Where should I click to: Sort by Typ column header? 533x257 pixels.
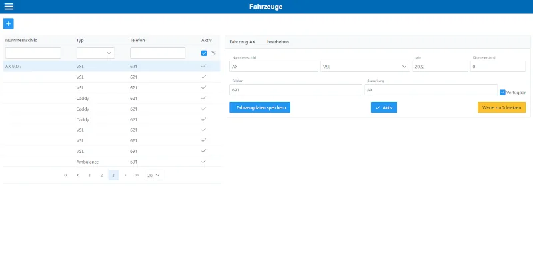point(80,40)
